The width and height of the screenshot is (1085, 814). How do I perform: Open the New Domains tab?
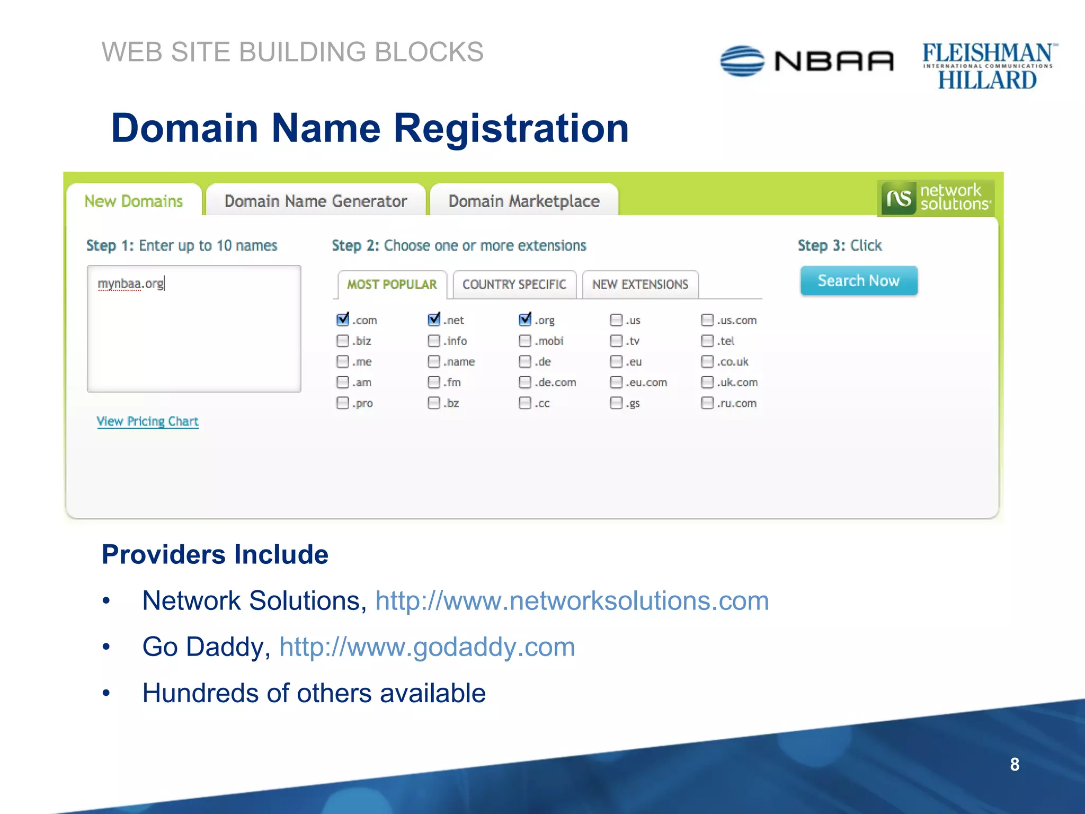pyautogui.click(x=134, y=201)
